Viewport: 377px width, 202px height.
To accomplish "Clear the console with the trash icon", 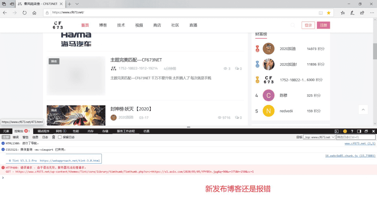I will [53, 137].
